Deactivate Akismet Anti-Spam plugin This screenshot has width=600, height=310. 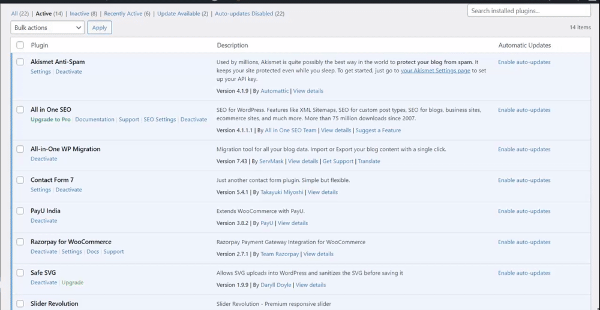tap(68, 72)
